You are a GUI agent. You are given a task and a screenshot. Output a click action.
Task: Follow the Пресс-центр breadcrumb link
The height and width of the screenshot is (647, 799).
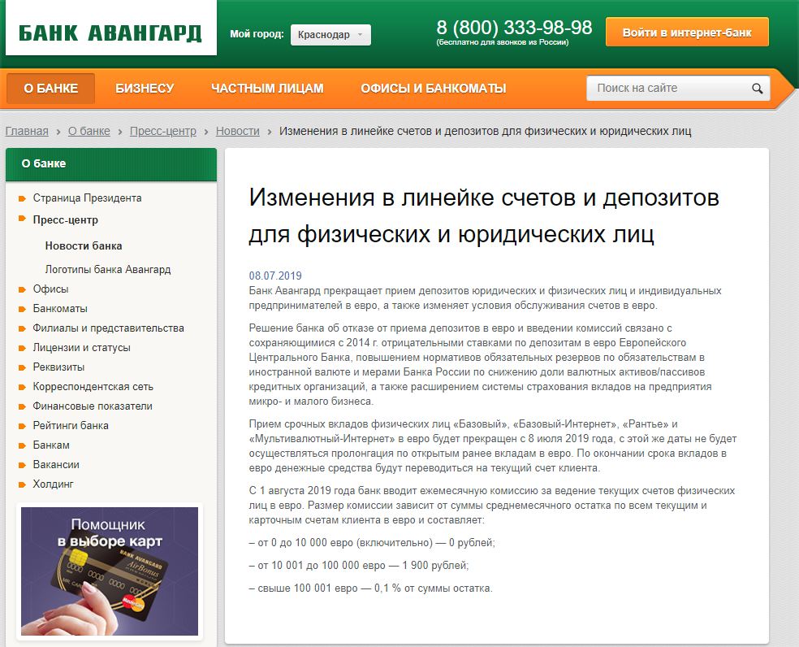tap(163, 131)
